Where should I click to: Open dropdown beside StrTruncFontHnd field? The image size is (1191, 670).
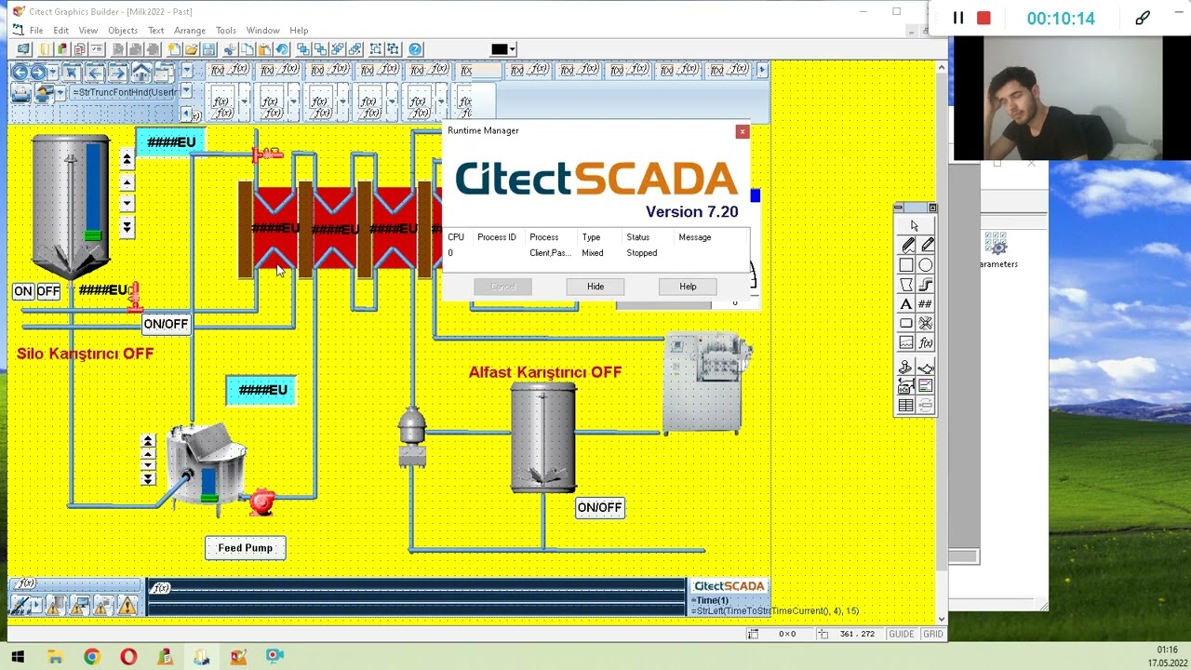tap(187, 92)
